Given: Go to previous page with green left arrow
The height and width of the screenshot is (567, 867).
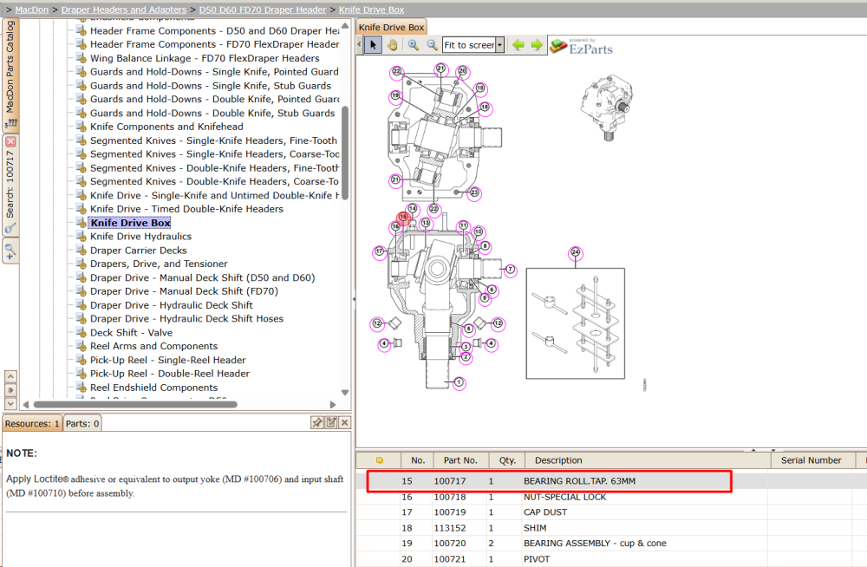Looking at the screenshot, I should coord(518,45).
